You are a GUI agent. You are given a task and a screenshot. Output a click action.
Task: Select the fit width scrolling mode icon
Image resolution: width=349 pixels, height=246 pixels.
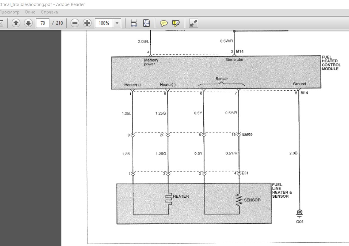(134, 23)
